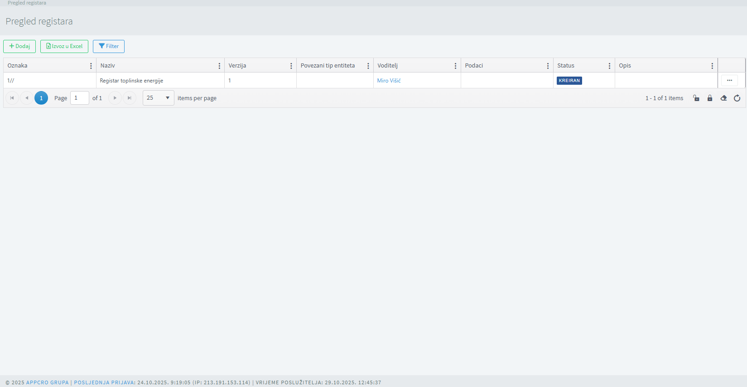Go to the next page arrow
747x387 pixels.
pyautogui.click(x=115, y=98)
